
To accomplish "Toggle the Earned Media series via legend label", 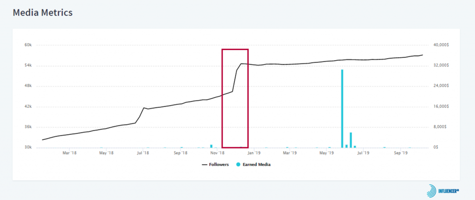I will point(256,164).
